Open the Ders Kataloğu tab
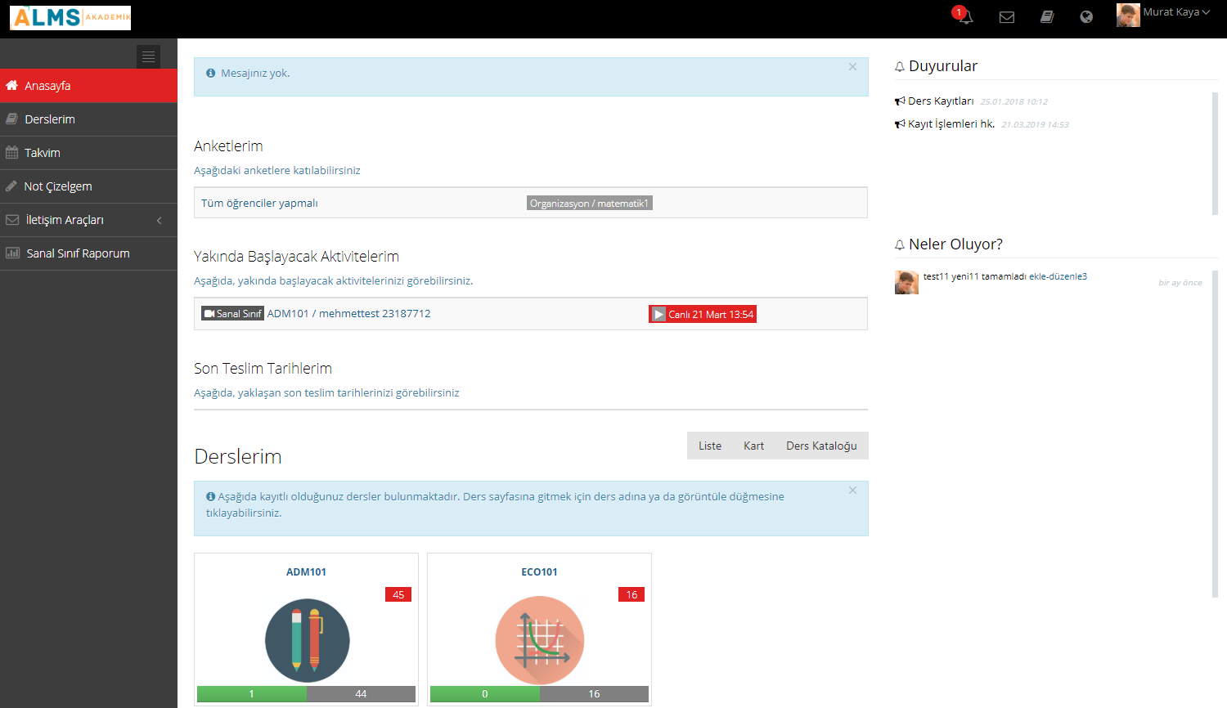The width and height of the screenshot is (1227, 708). pyautogui.click(x=821, y=446)
